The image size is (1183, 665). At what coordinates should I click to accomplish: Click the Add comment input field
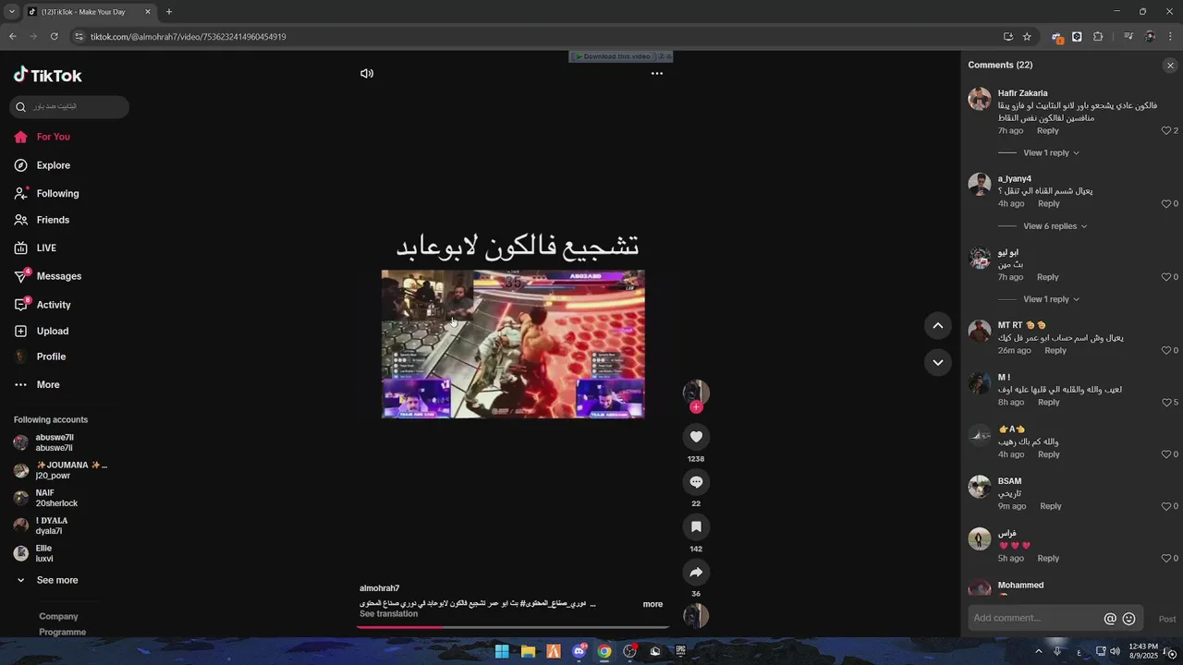(x=1035, y=619)
